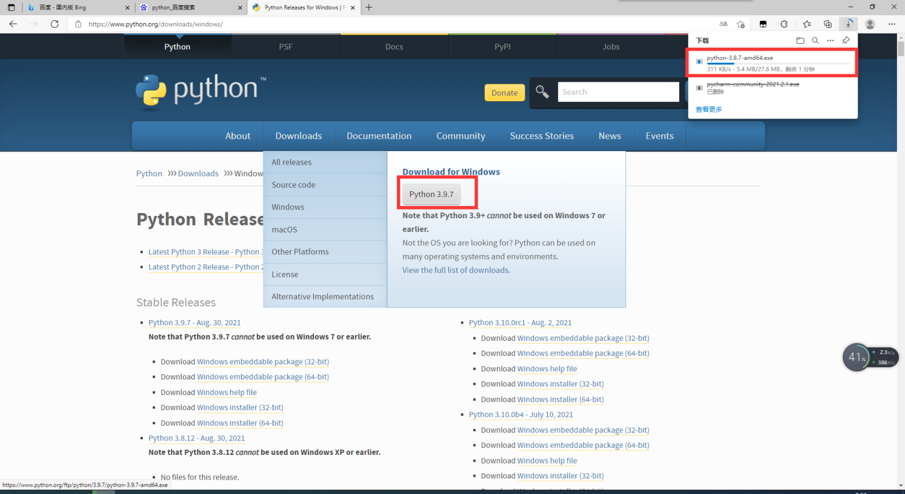905x494 pixels.
Task: Open the Success Stories menu
Action: 542,136
